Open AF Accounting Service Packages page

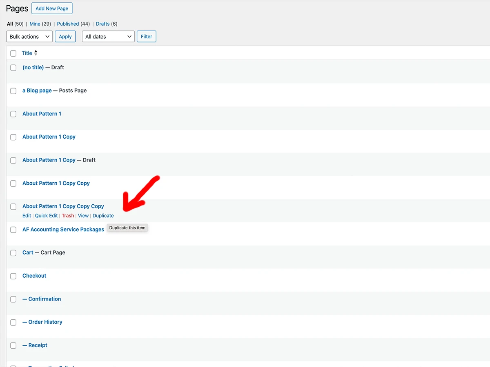point(63,230)
